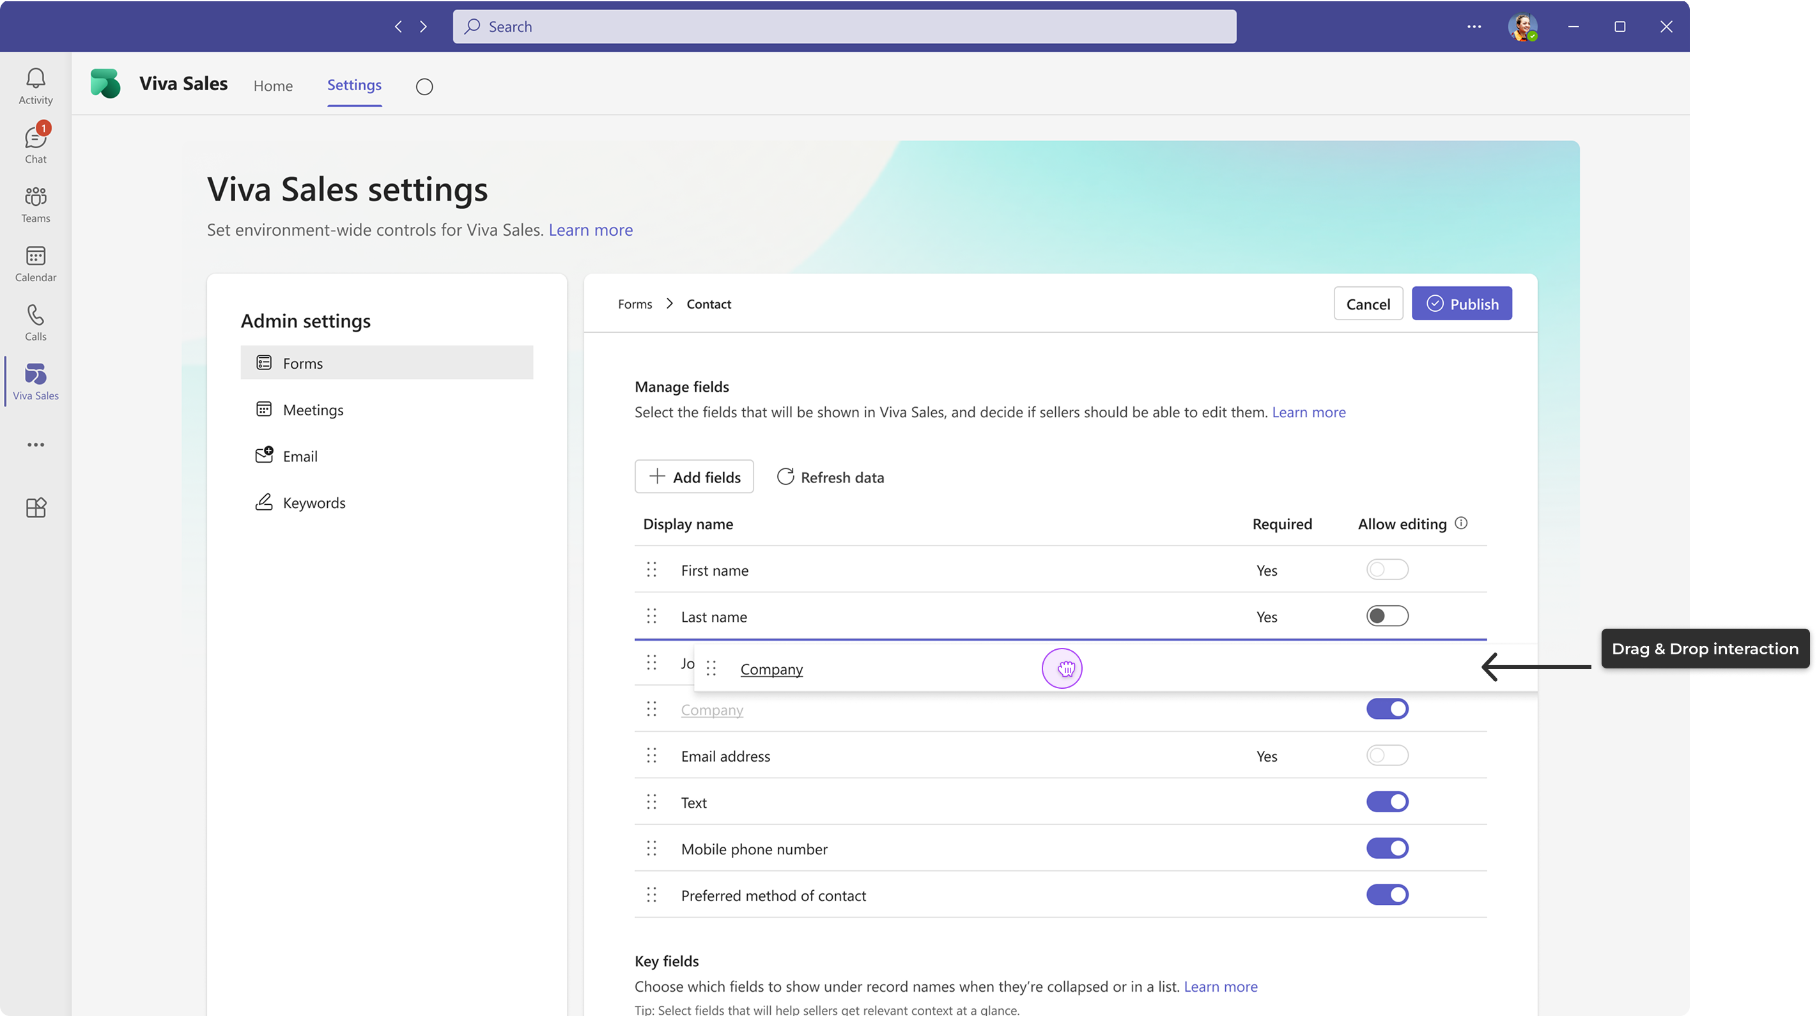Disable editing for Preferred method of contact
This screenshot has height=1016, width=1817.
pyautogui.click(x=1387, y=895)
